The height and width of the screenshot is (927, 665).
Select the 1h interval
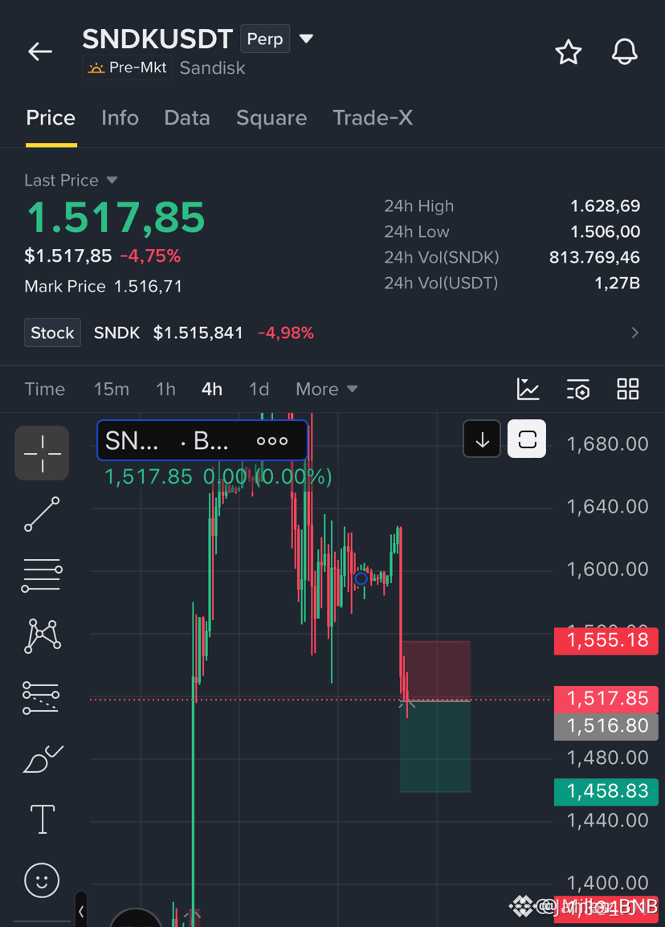(x=165, y=389)
